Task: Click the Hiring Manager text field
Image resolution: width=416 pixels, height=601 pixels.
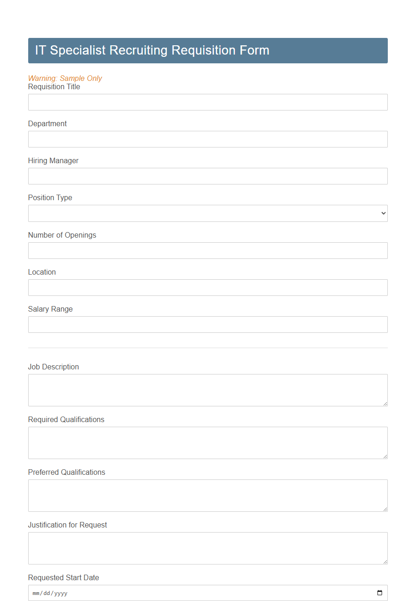Action: [x=208, y=176]
